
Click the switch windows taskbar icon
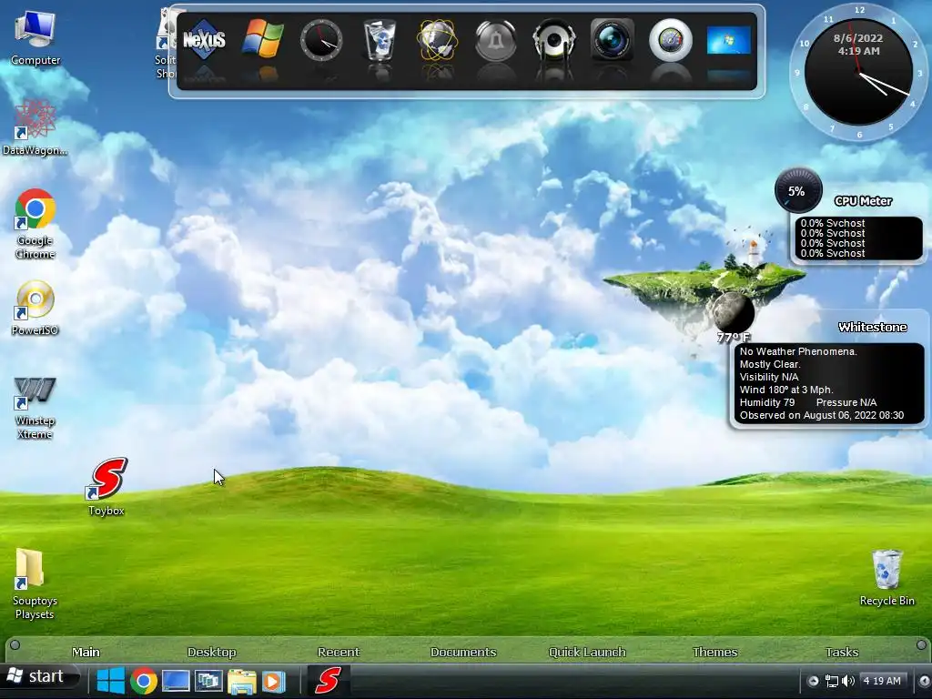coord(208,681)
